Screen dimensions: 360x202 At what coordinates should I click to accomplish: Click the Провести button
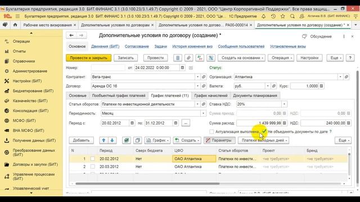pos(155,58)
